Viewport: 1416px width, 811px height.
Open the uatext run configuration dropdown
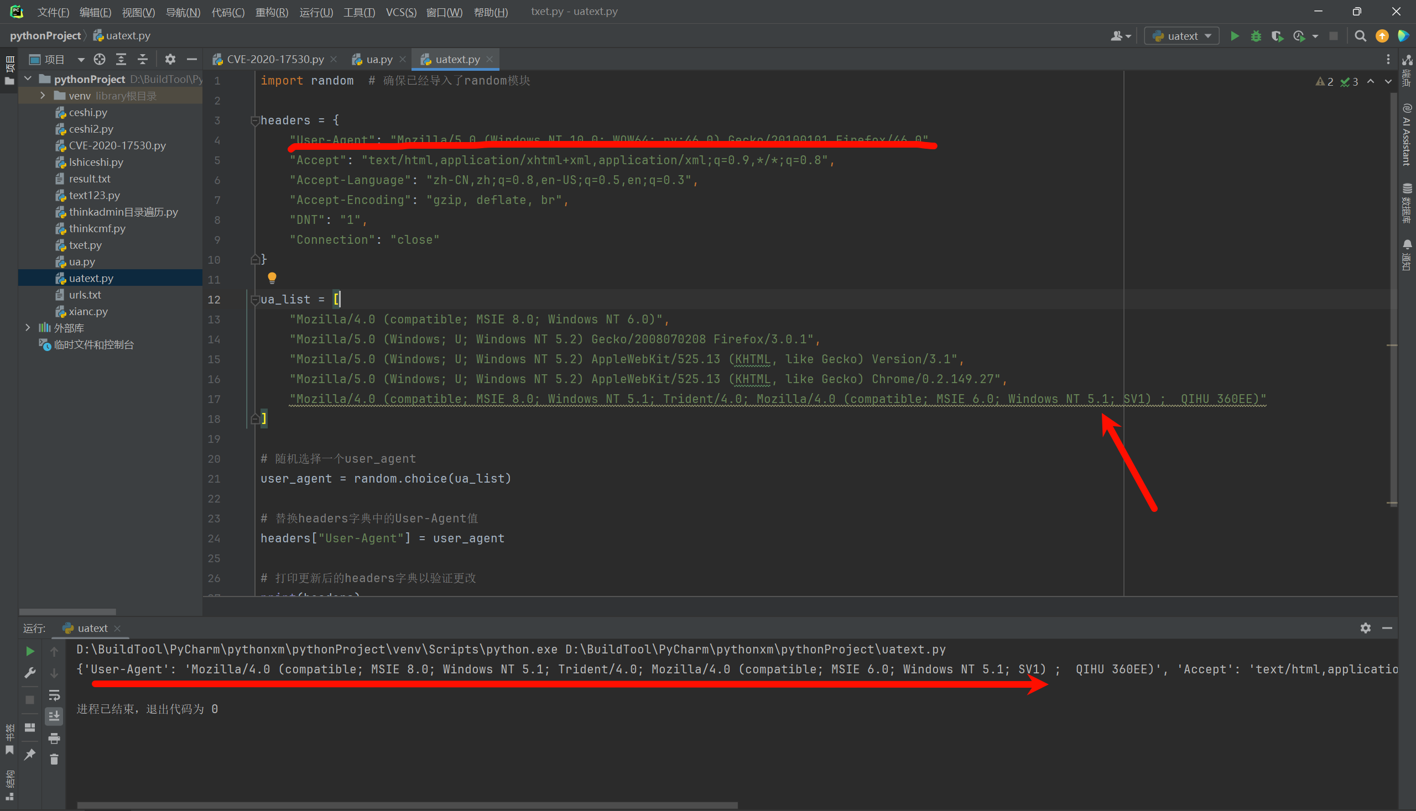(1181, 36)
